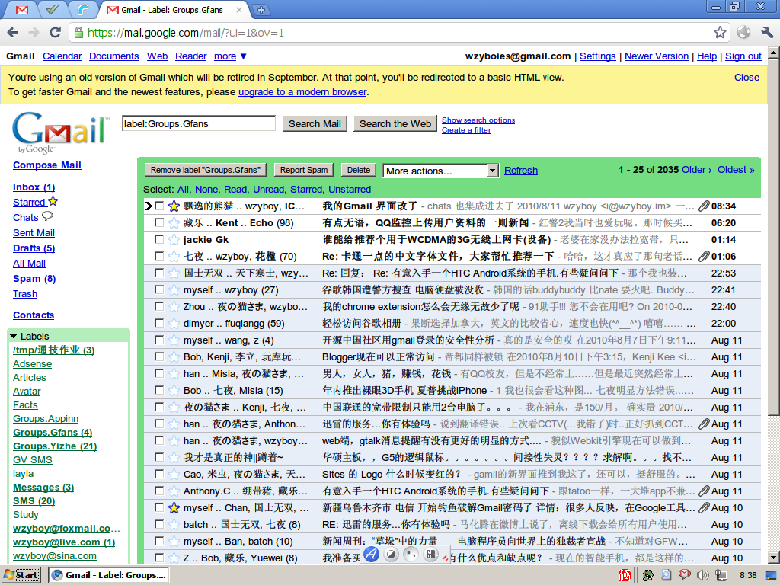Click 'Remove label "Groups.Gfans"' button
The width and height of the screenshot is (780, 585).
[206, 170]
